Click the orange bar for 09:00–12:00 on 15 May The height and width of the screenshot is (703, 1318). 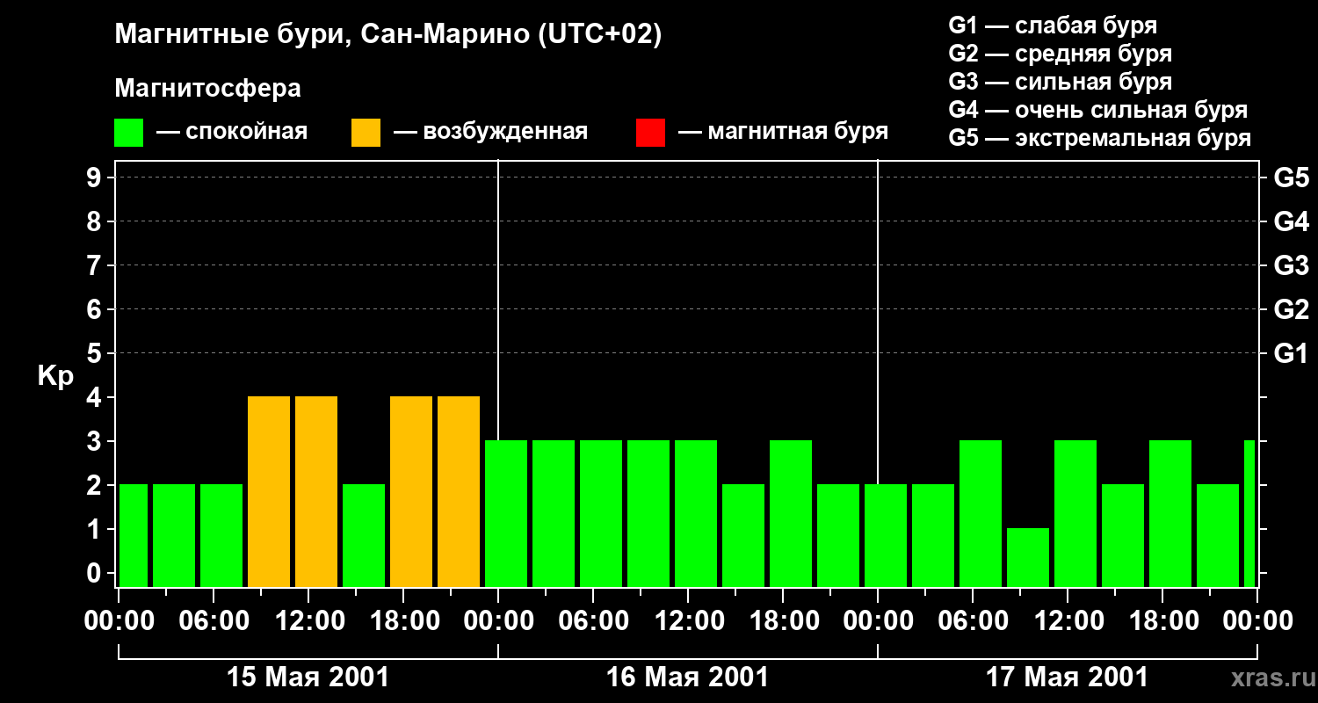tap(269, 492)
